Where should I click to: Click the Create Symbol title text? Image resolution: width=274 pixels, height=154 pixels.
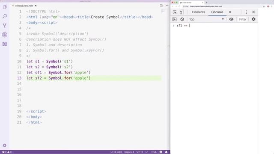(x=105, y=17)
